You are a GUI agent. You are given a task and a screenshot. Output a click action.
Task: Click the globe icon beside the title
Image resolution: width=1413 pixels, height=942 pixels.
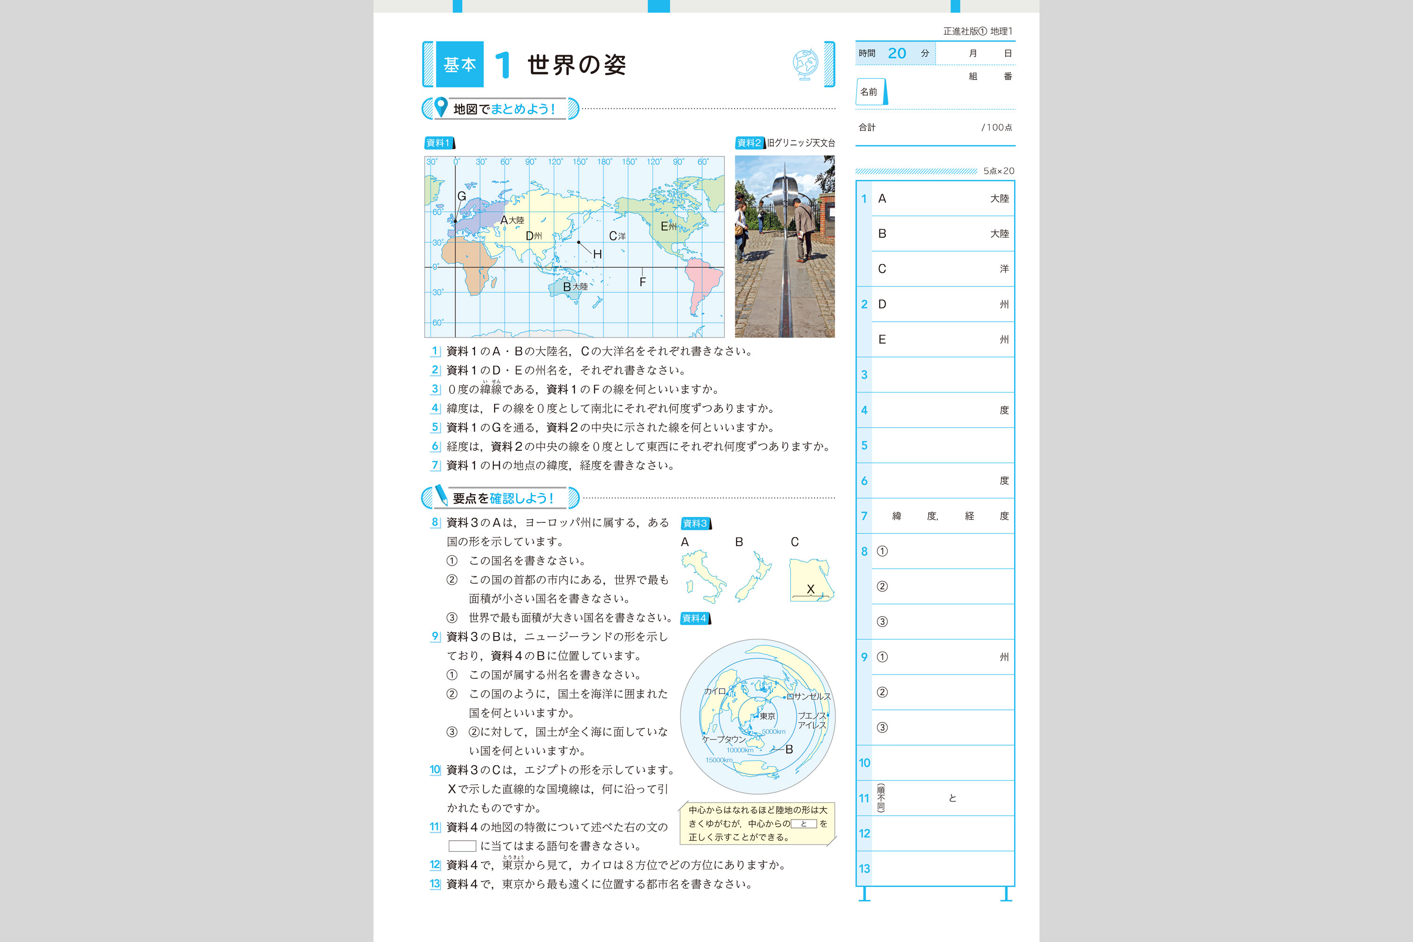(x=805, y=64)
